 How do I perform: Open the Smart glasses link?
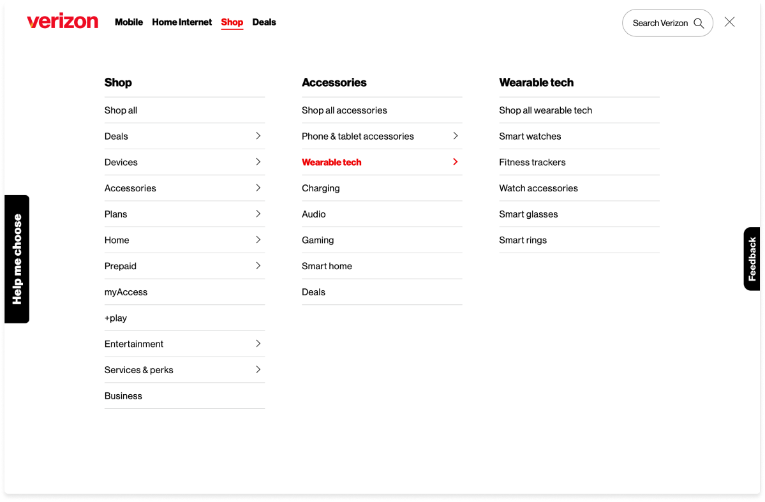click(x=528, y=214)
